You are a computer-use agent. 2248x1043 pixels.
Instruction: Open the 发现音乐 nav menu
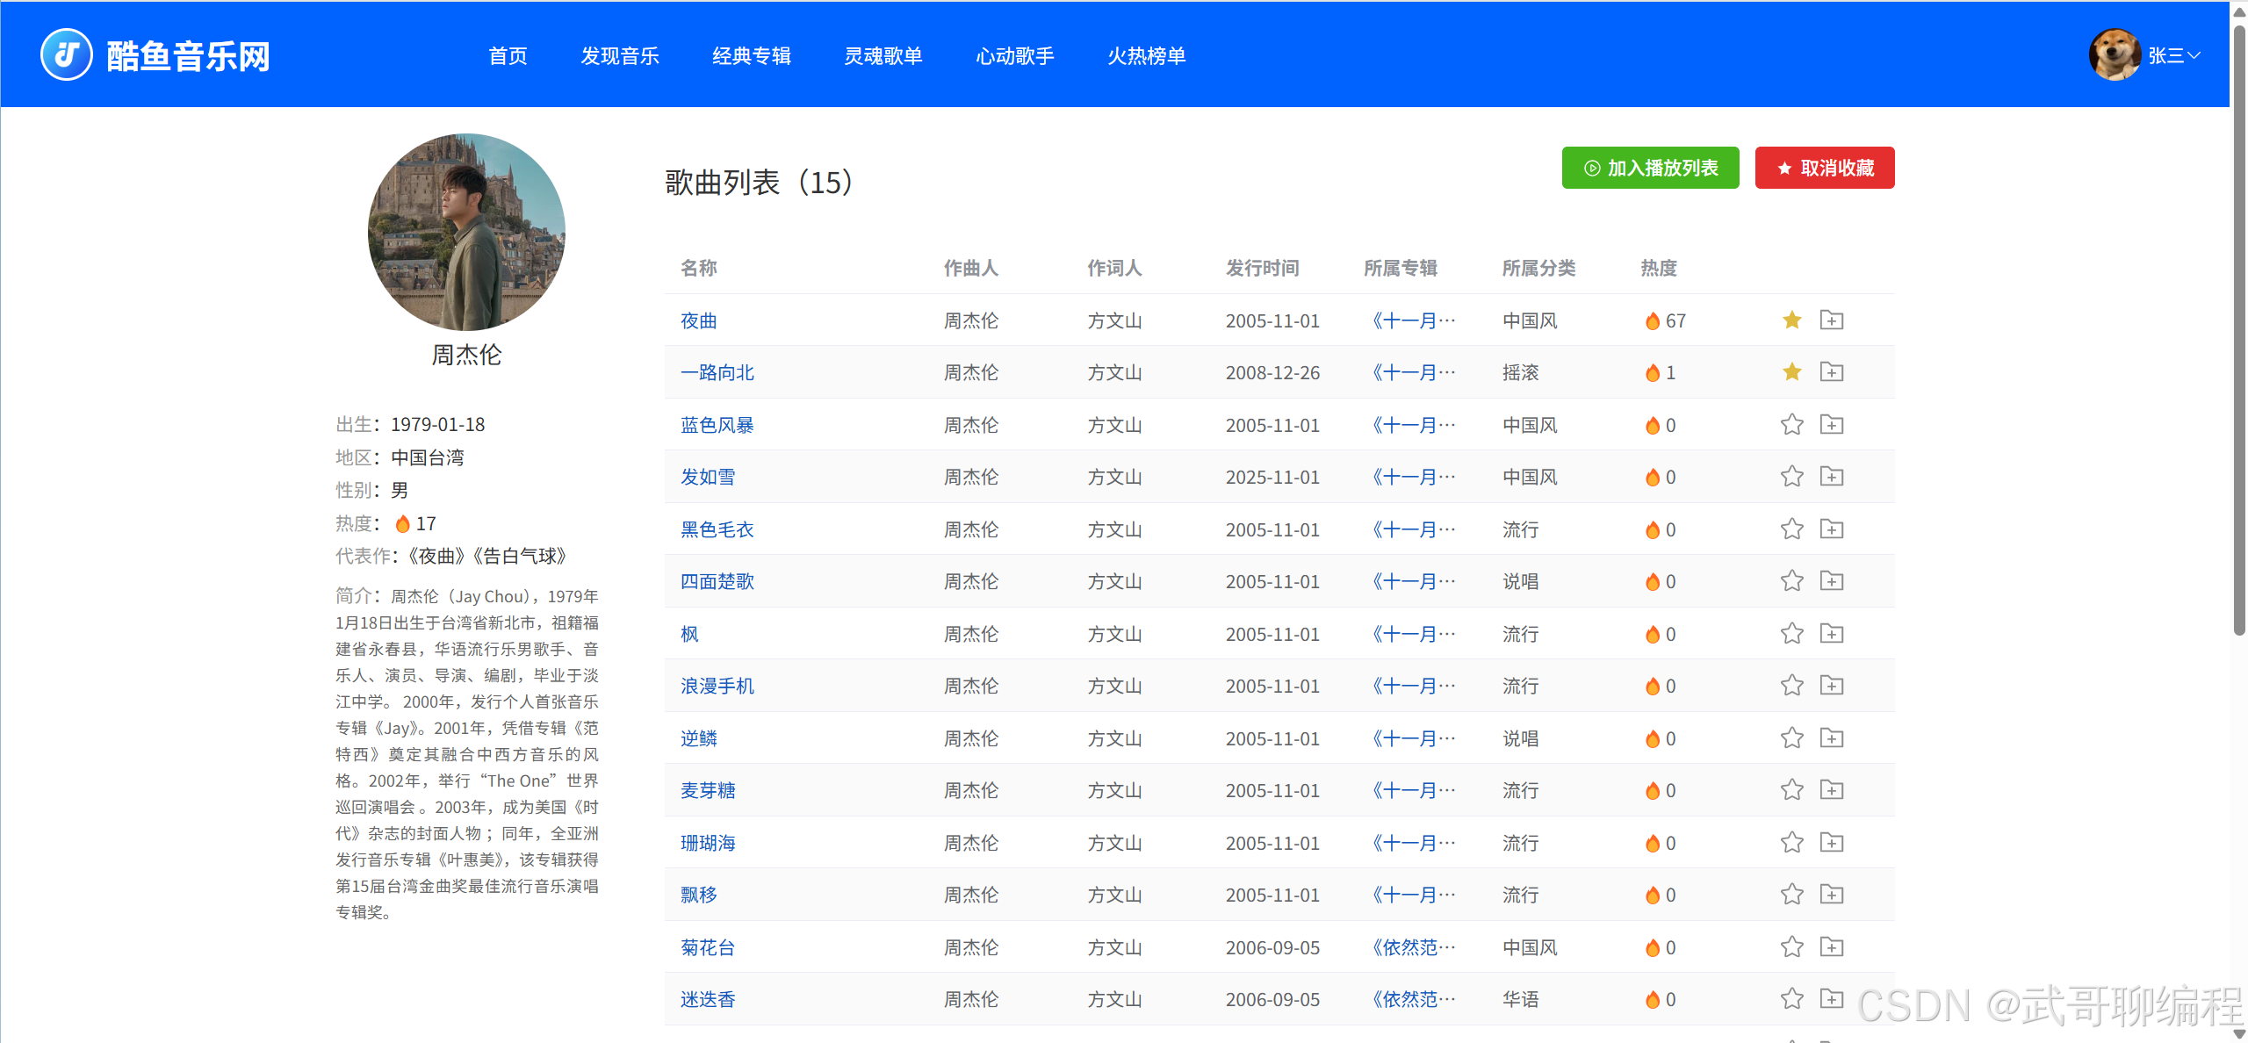pyautogui.click(x=619, y=55)
